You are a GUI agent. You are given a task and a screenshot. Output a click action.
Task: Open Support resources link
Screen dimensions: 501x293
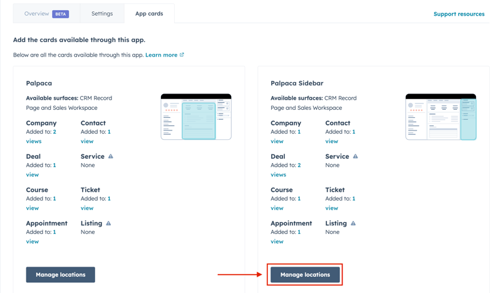click(458, 14)
